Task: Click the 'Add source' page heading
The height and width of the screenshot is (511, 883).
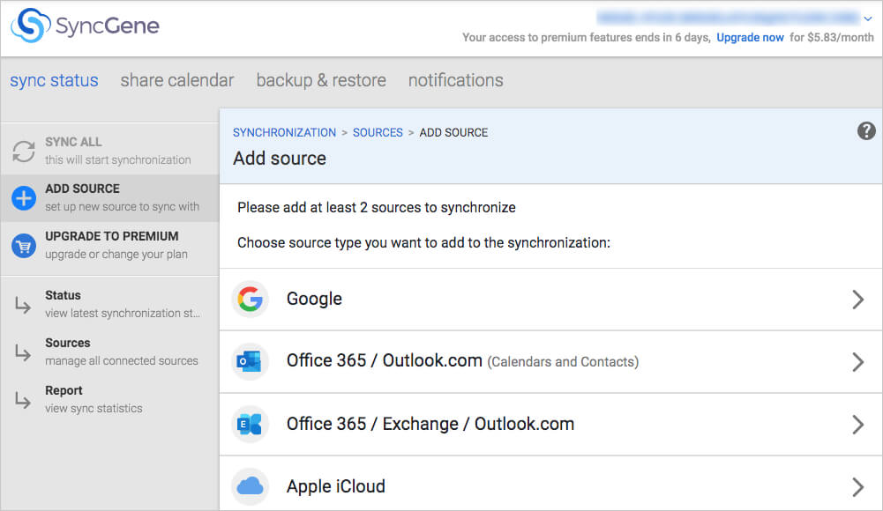Action: [x=280, y=159]
